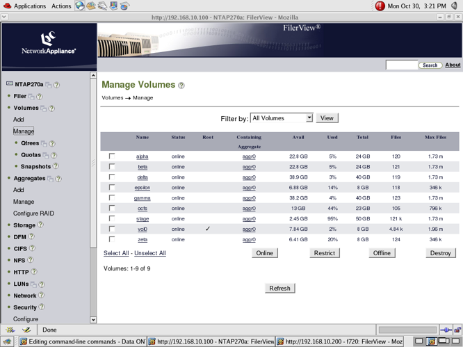Open help icon beside CIFS

click(32, 248)
